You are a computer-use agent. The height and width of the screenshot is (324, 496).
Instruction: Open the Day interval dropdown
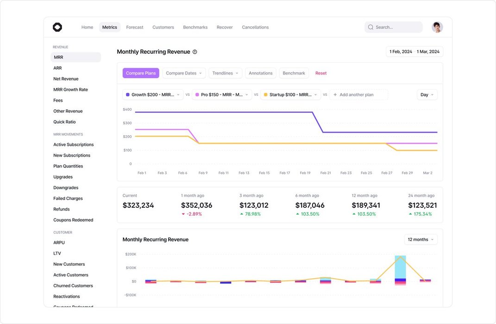(x=427, y=95)
